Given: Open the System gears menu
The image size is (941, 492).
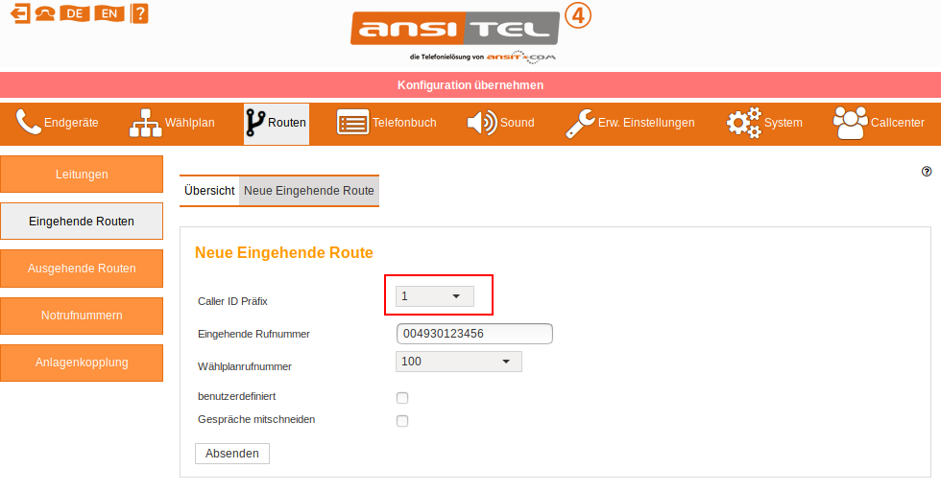Looking at the screenshot, I should [764, 123].
